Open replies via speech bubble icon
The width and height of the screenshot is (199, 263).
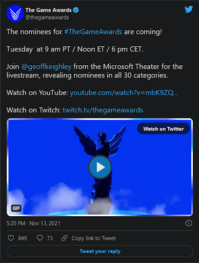(40, 238)
